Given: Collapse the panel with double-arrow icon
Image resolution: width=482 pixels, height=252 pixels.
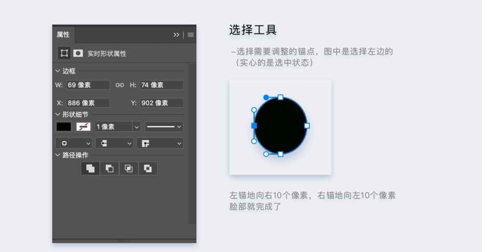Looking at the screenshot, I should click(x=176, y=35).
